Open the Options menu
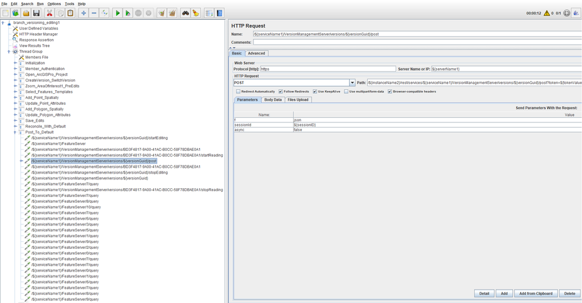The height and width of the screenshot is (303, 582). coord(54,3)
